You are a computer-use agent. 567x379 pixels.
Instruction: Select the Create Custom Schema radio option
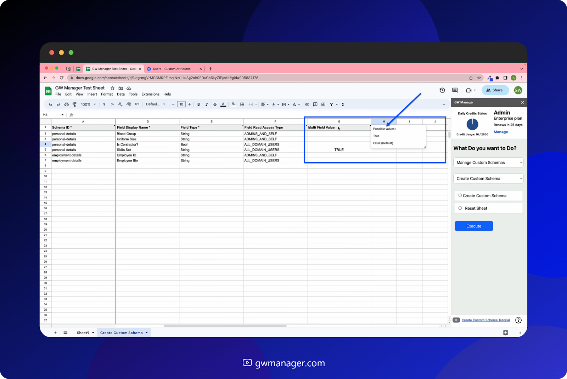pos(460,196)
